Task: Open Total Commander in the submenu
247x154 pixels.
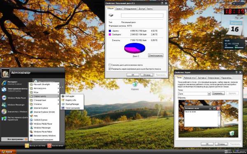Action: click(72, 108)
